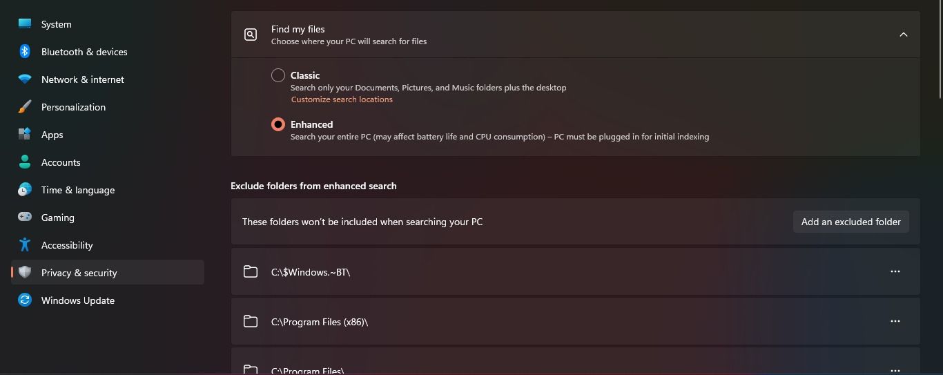Select the Classic search radio button
This screenshot has width=943, height=375.
[x=278, y=75]
